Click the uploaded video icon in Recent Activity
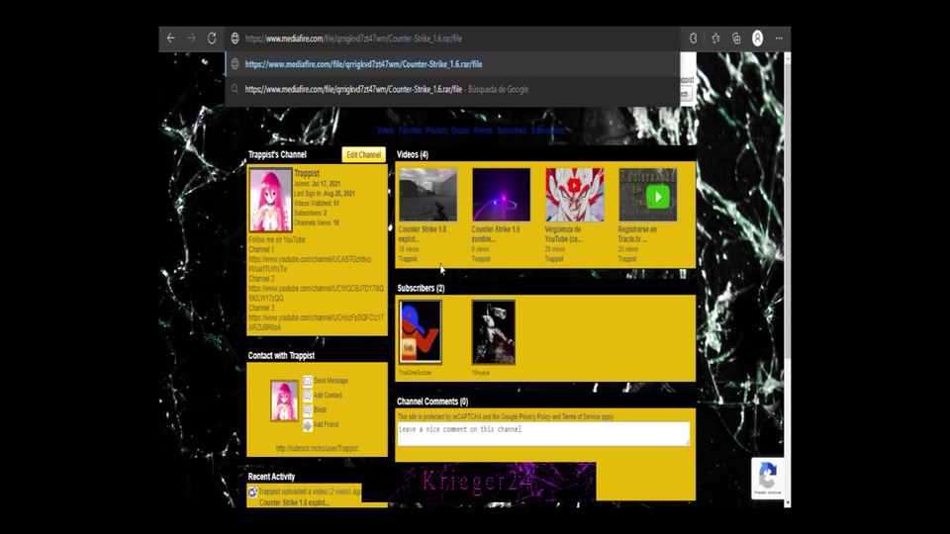The height and width of the screenshot is (534, 950). pos(252,492)
